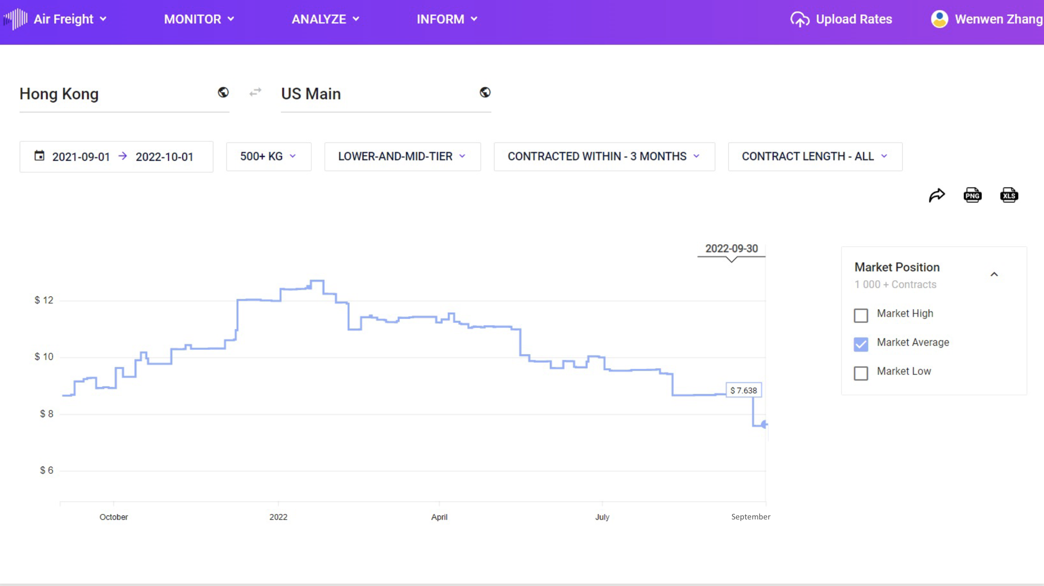
Task: Click the user avatar icon
Action: [x=939, y=19]
